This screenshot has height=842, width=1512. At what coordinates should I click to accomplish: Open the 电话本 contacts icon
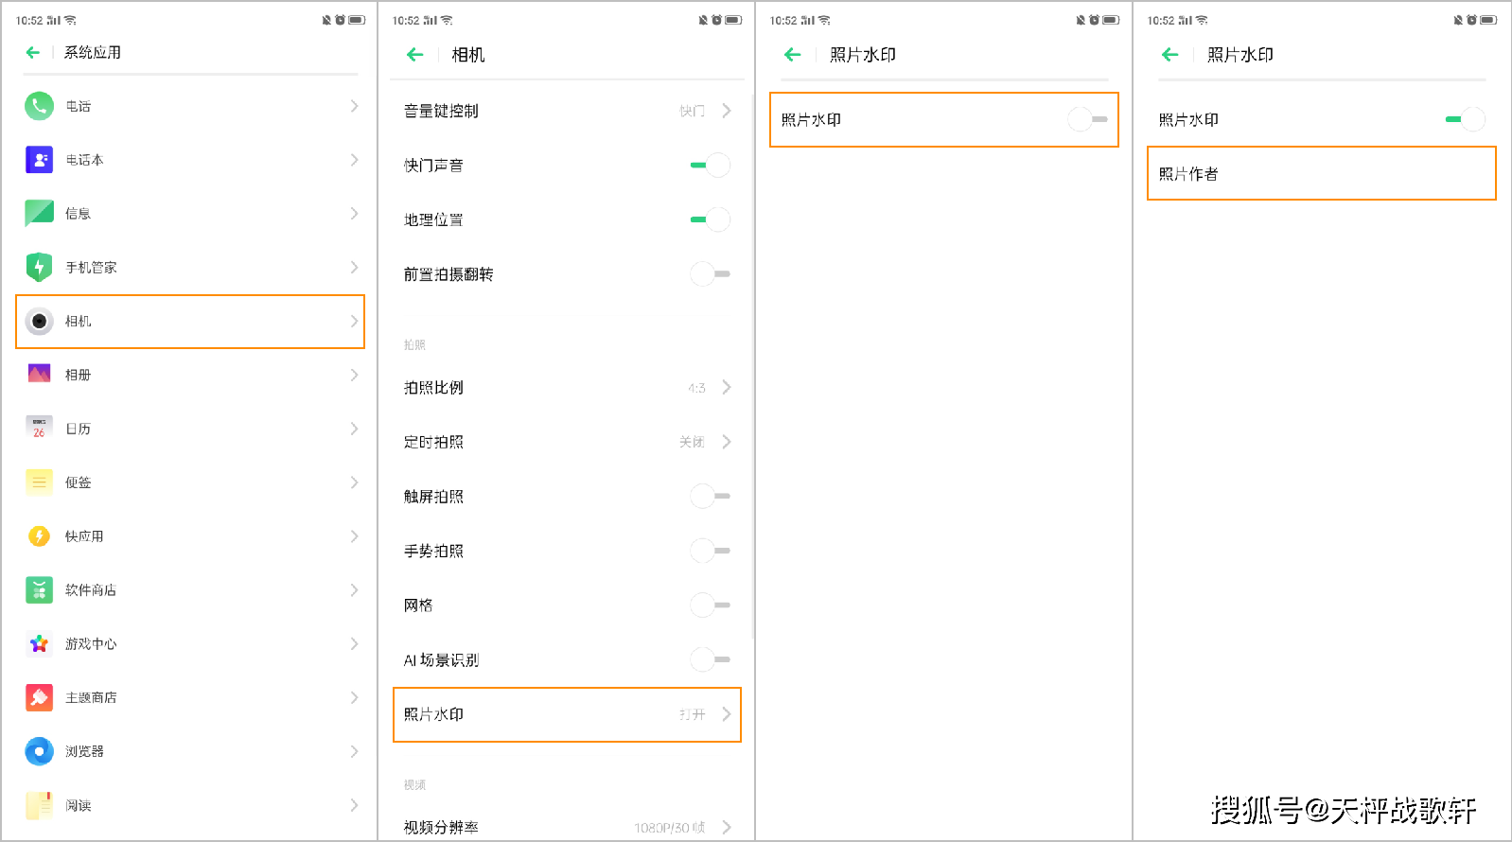39,160
